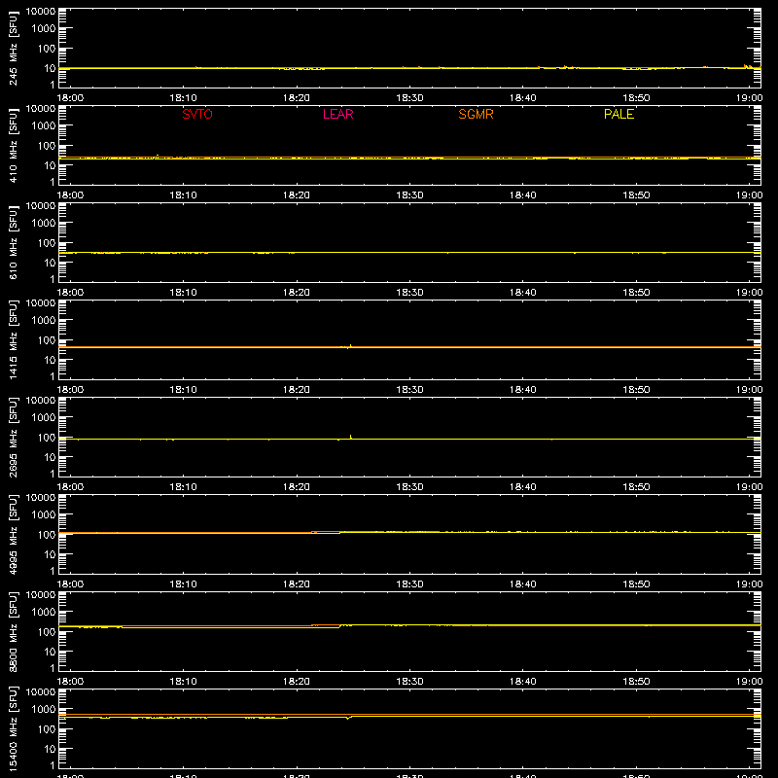Click the 10000 y-axis value on 15400 MHz panel
The width and height of the screenshot is (778, 778).
pyautogui.click(x=41, y=692)
